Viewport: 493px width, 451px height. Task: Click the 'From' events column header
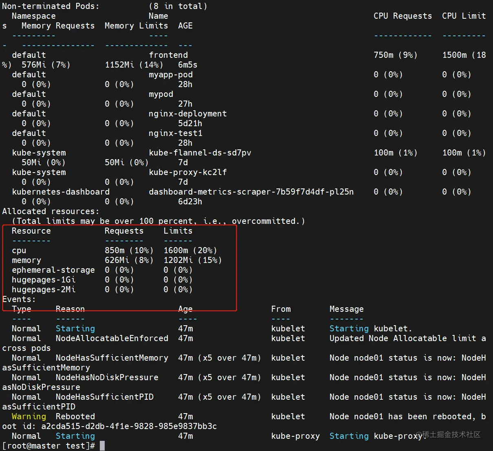click(281, 309)
